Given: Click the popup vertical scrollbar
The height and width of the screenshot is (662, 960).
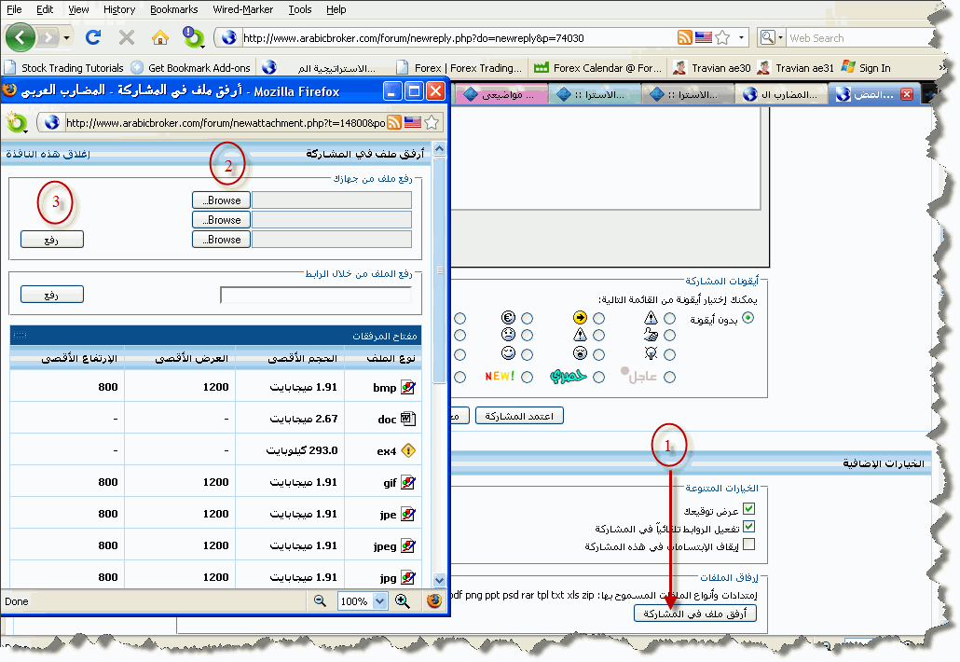Looking at the screenshot, I should [440, 373].
